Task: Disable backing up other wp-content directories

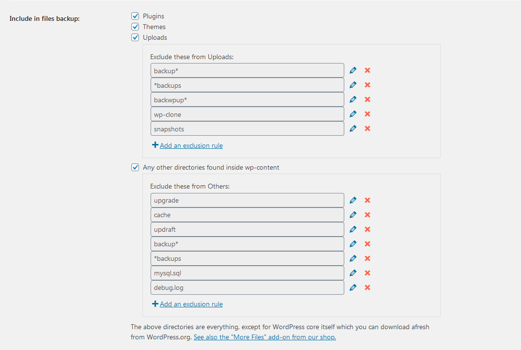Action: [135, 167]
